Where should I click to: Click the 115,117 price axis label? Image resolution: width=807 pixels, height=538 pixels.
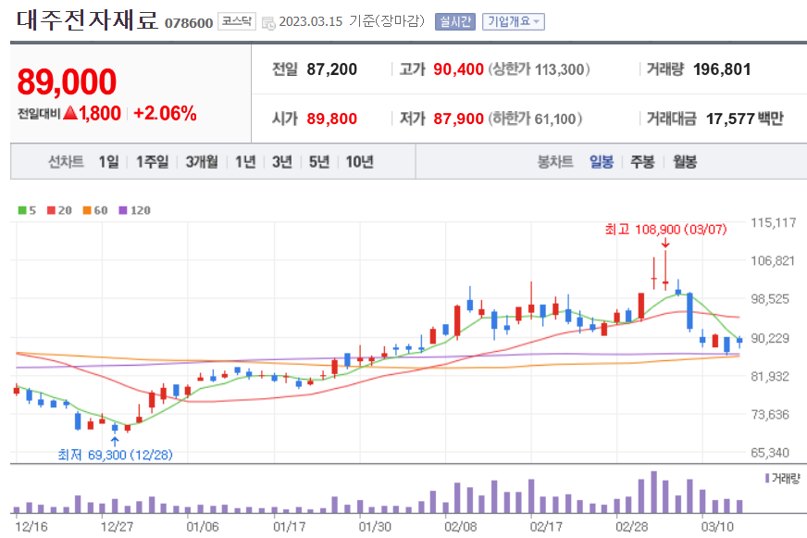pyautogui.click(x=773, y=222)
